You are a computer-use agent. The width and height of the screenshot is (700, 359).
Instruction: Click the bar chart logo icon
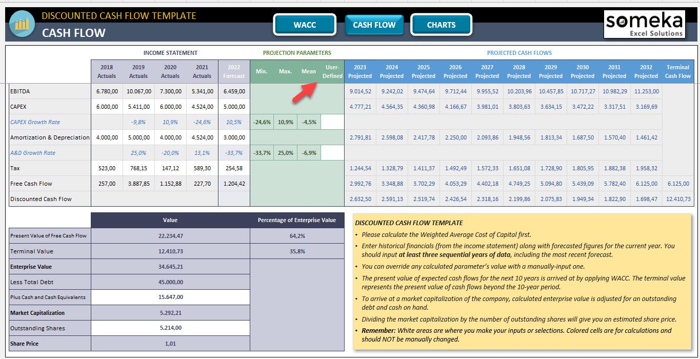pos(22,24)
